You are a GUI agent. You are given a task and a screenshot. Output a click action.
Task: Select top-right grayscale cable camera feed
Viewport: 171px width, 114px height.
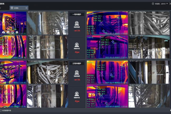click(149, 23)
